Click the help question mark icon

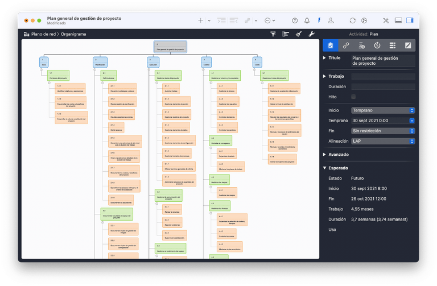(x=294, y=20)
